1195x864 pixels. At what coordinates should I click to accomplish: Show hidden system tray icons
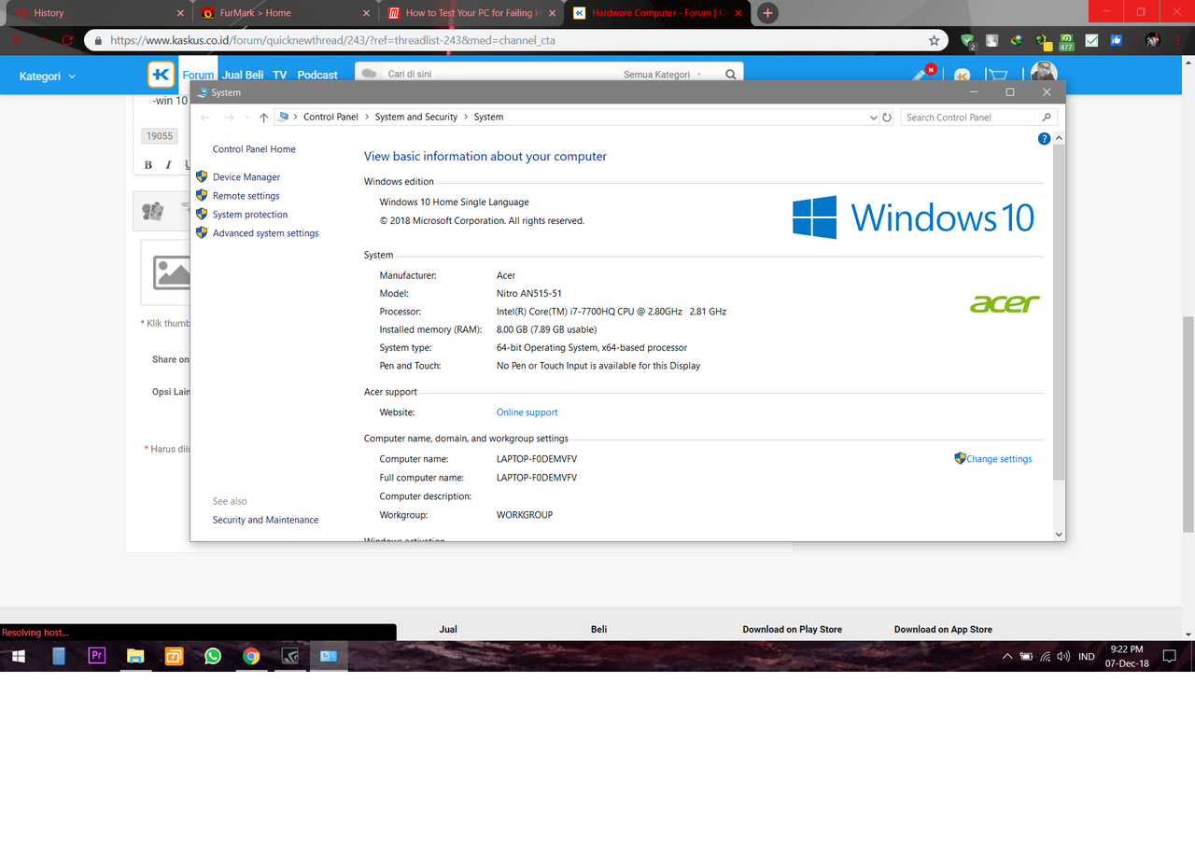coord(1007,656)
